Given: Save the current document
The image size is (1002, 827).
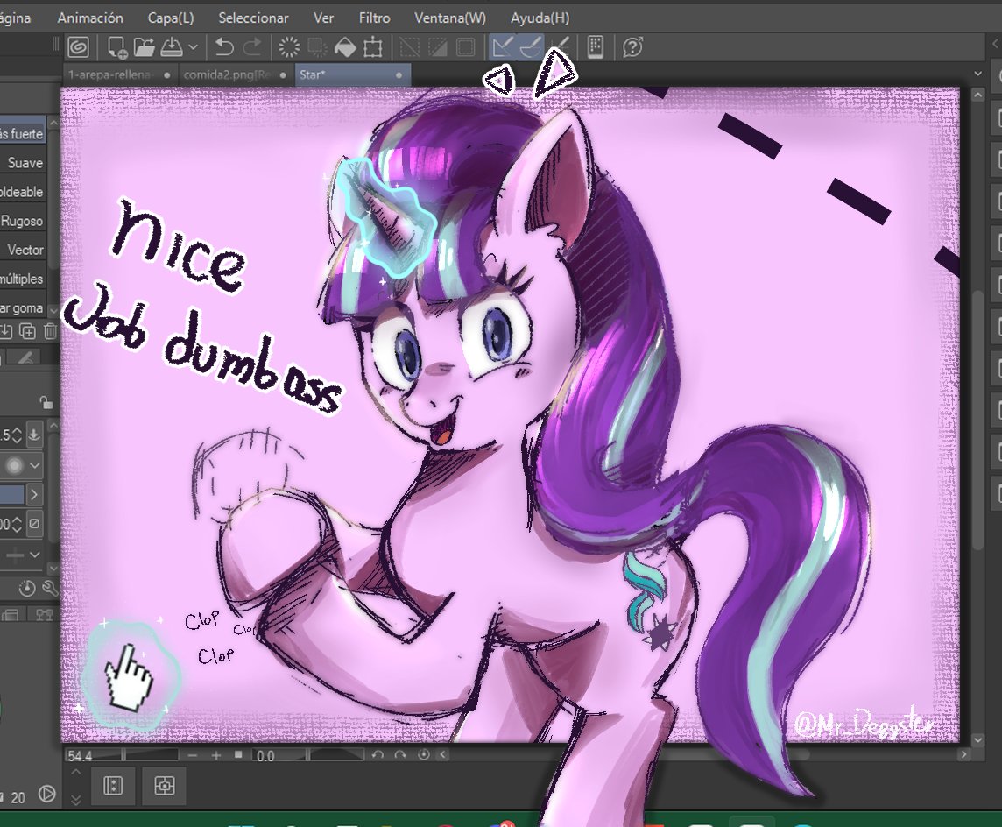Looking at the screenshot, I should tap(171, 47).
